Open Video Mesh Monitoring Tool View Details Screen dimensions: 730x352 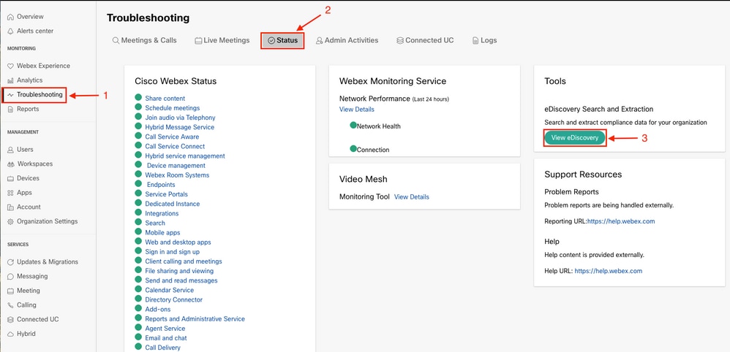click(x=412, y=197)
